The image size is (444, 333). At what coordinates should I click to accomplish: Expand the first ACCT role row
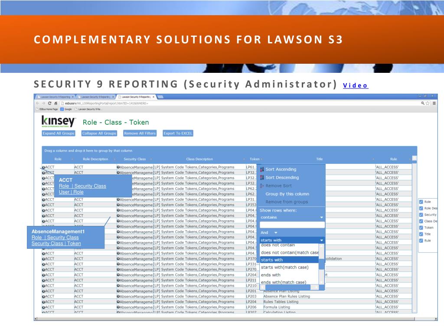(44, 167)
